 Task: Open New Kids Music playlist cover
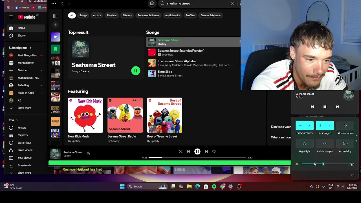(x=85, y=115)
